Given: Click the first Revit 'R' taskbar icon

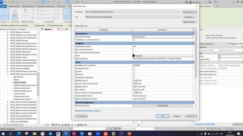Looking at the screenshot, I should coord(58,134).
